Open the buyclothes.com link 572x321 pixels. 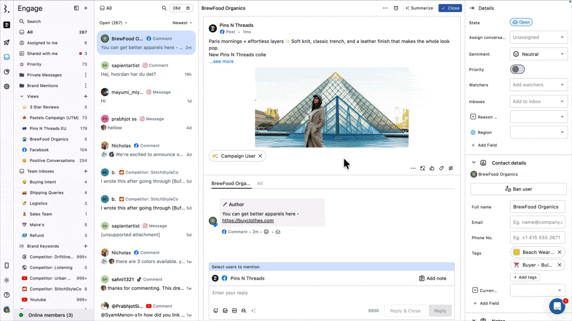point(248,220)
